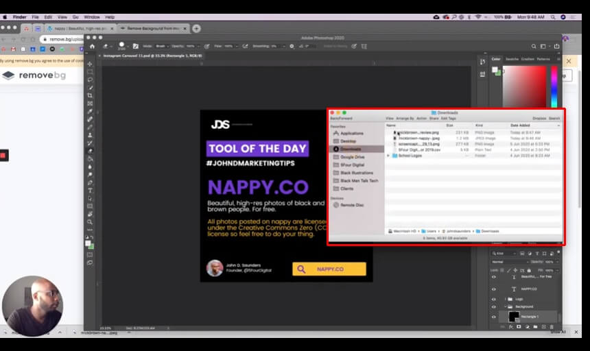This screenshot has height=351, width=590.
Task: Click the Photoshop share icon
Action: click(556, 46)
